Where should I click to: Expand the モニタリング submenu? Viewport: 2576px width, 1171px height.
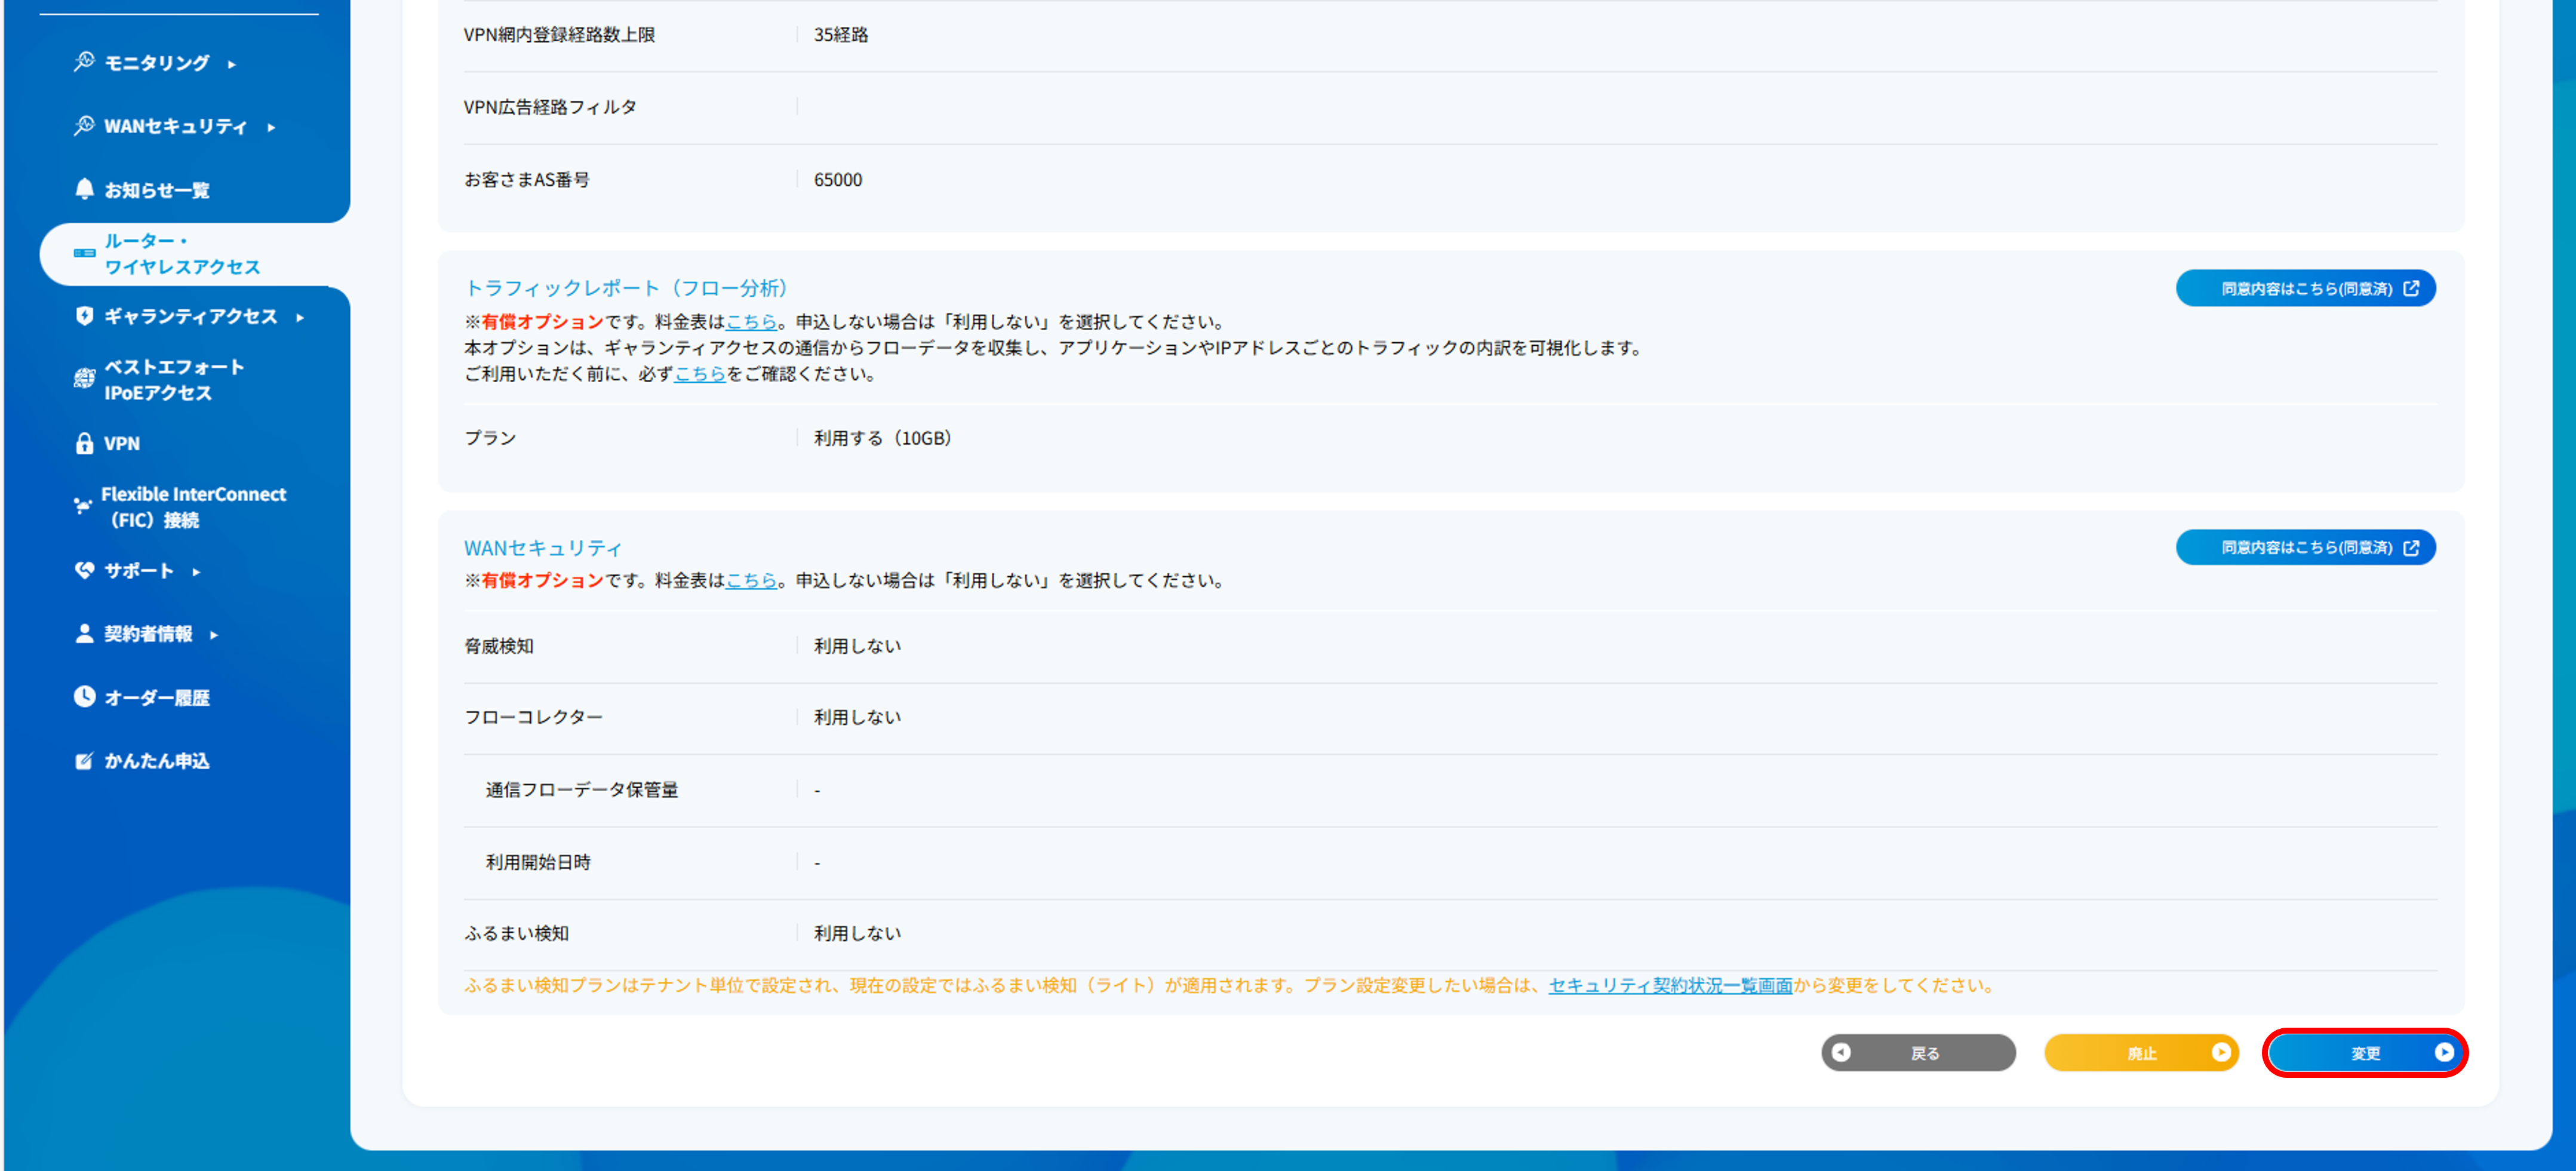pos(233,63)
